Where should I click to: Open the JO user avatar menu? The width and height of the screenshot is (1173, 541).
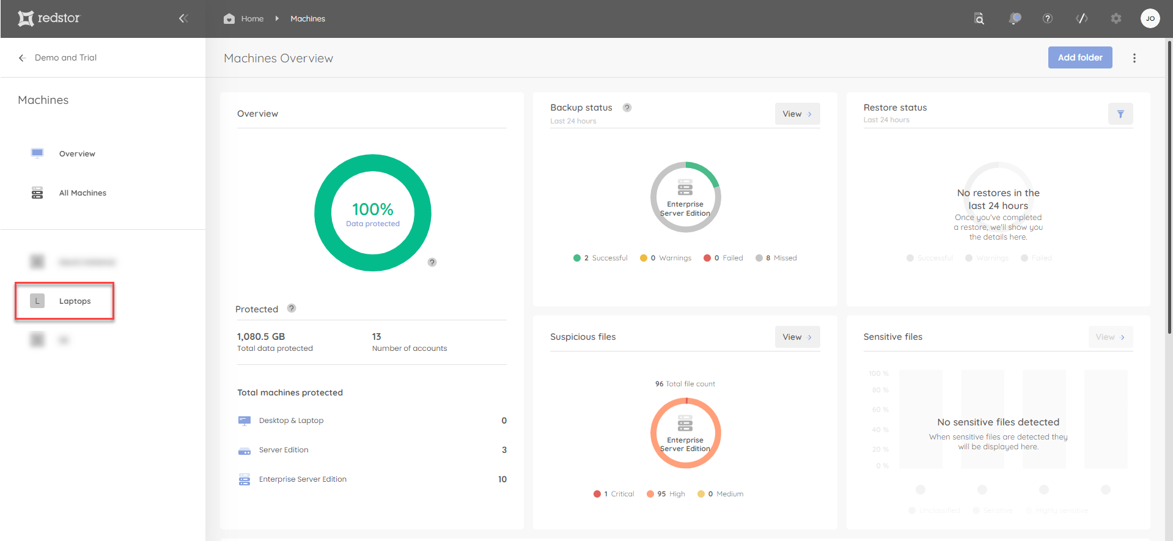point(1150,18)
